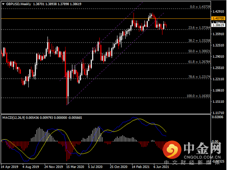Click the MACD 0.00 zero-level scale label
Viewport: 227px width, 170px height.
[x=215, y=141]
